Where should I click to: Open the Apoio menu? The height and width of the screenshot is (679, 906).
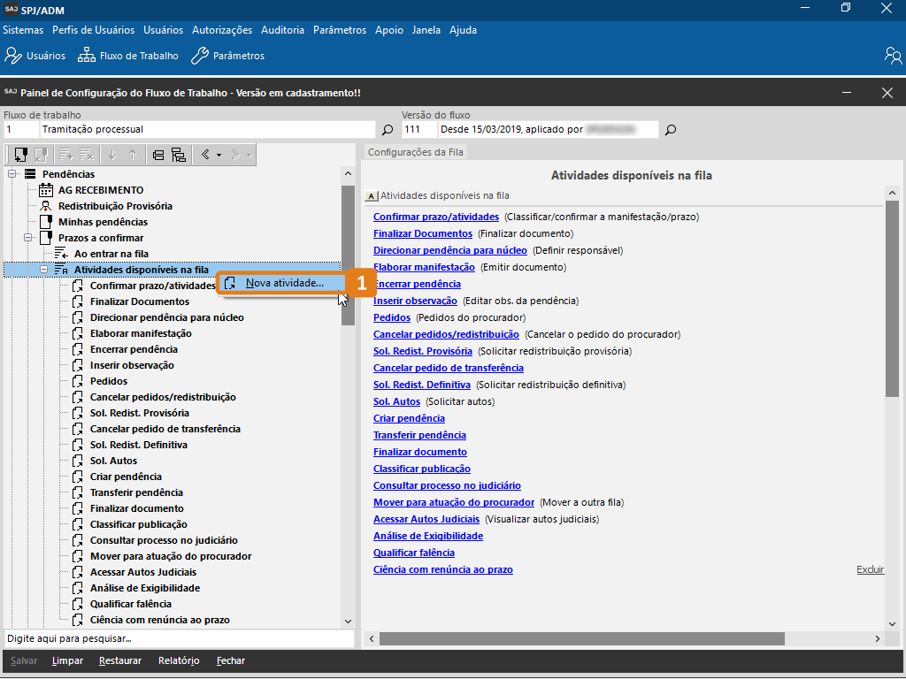click(389, 30)
